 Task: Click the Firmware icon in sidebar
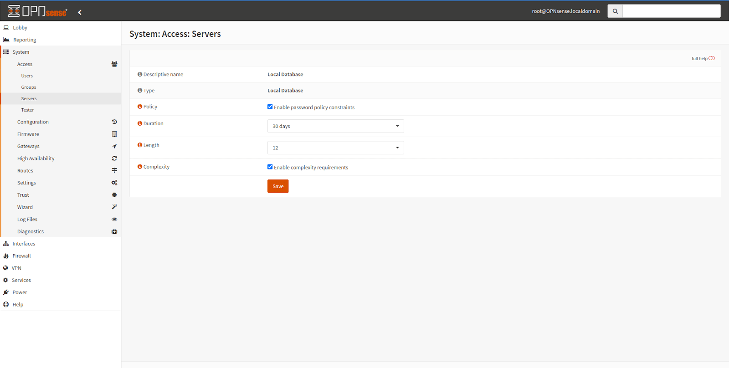click(x=114, y=134)
